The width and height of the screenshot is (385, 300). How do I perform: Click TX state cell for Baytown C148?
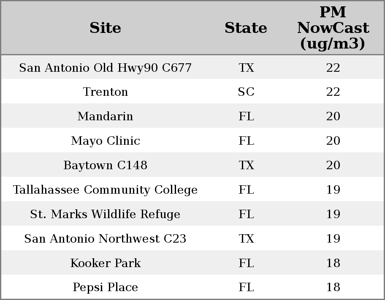[x=246, y=165]
